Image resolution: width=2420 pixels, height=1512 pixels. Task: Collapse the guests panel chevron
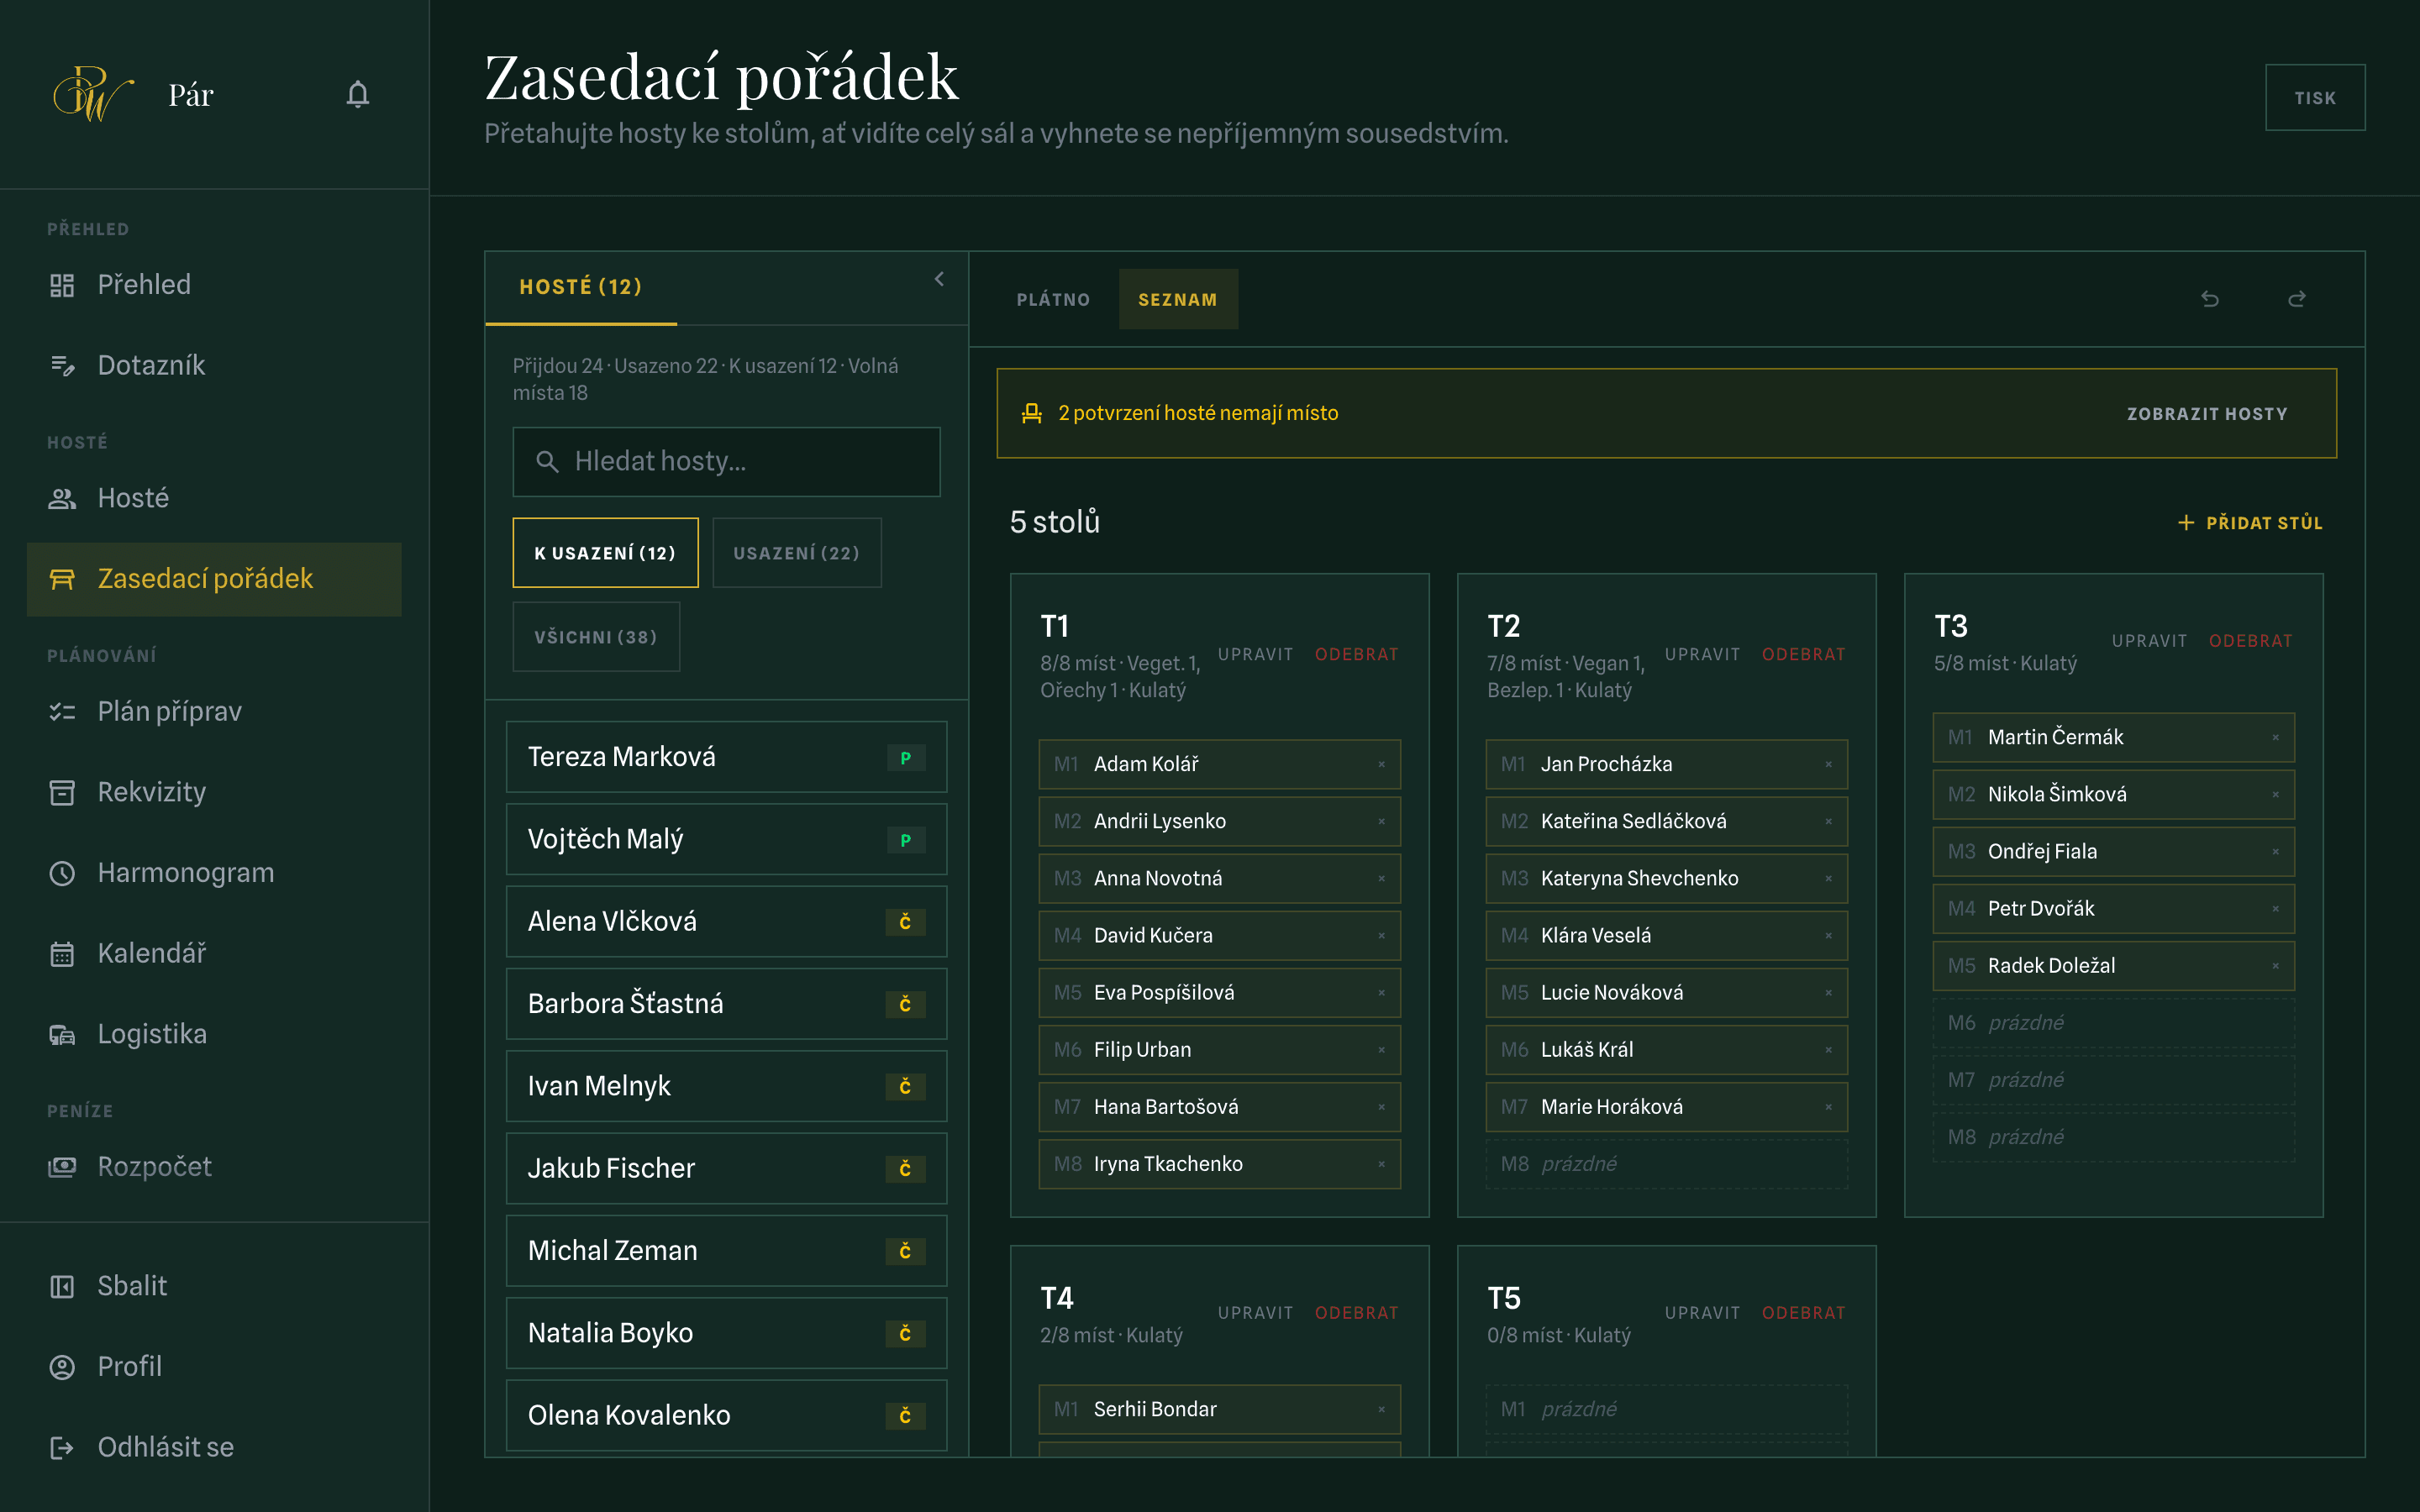coord(939,279)
